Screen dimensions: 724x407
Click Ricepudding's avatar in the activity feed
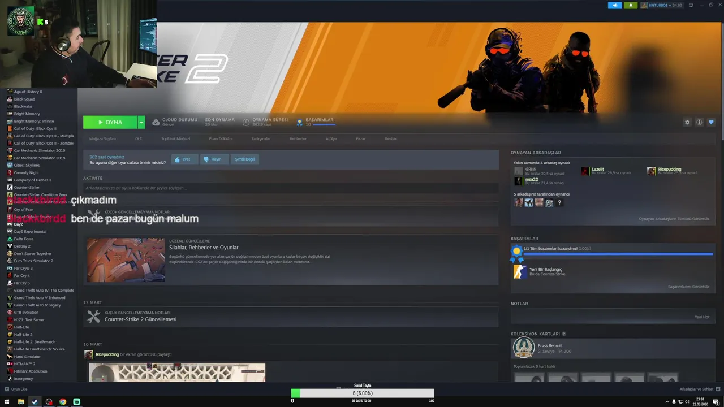point(88,354)
